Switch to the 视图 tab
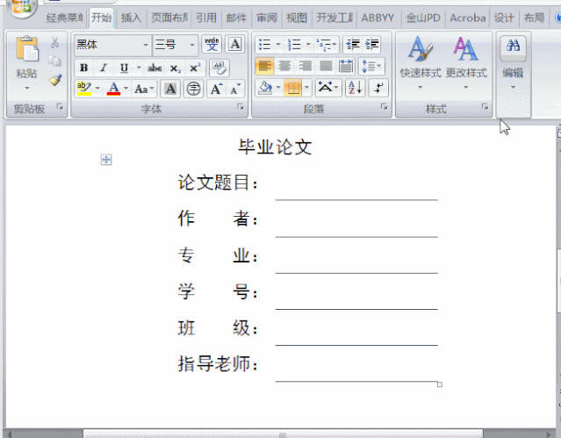 297,18
